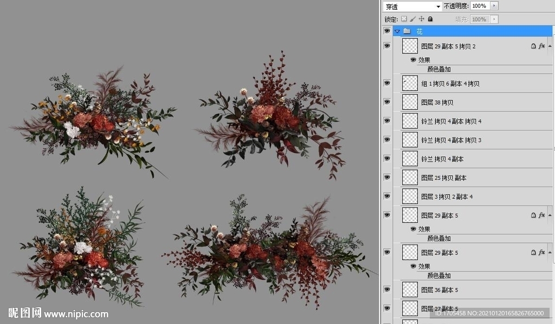Image resolution: width=555 pixels, height=324 pixels.
Task: Click the lock image pixels brush icon
Action: coord(412,19)
